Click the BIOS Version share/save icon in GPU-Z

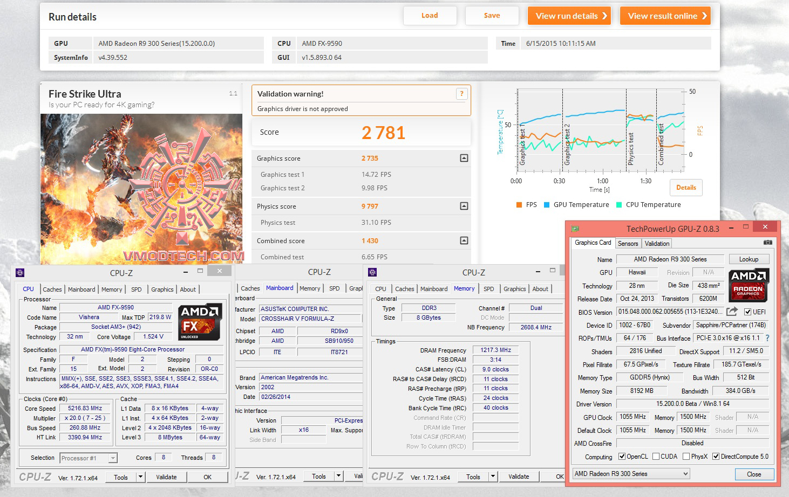click(x=732, y=312)
